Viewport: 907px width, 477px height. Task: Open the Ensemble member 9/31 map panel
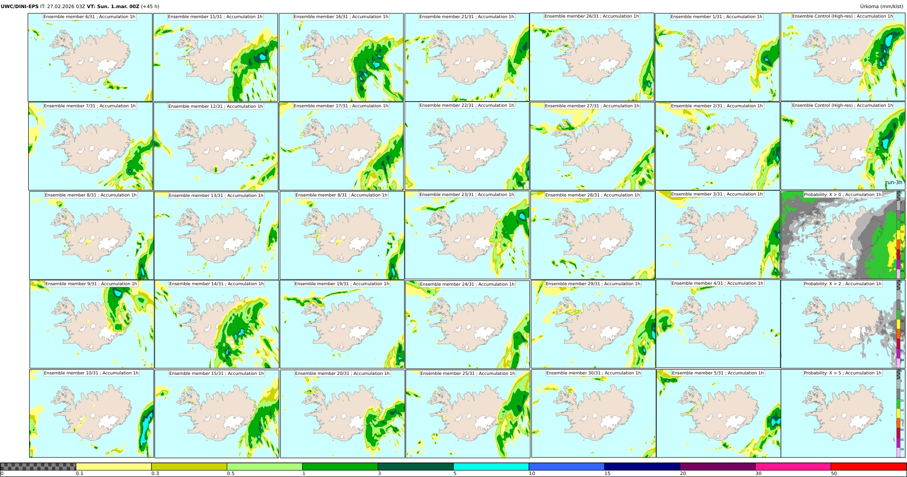click(x=92, y=324)
